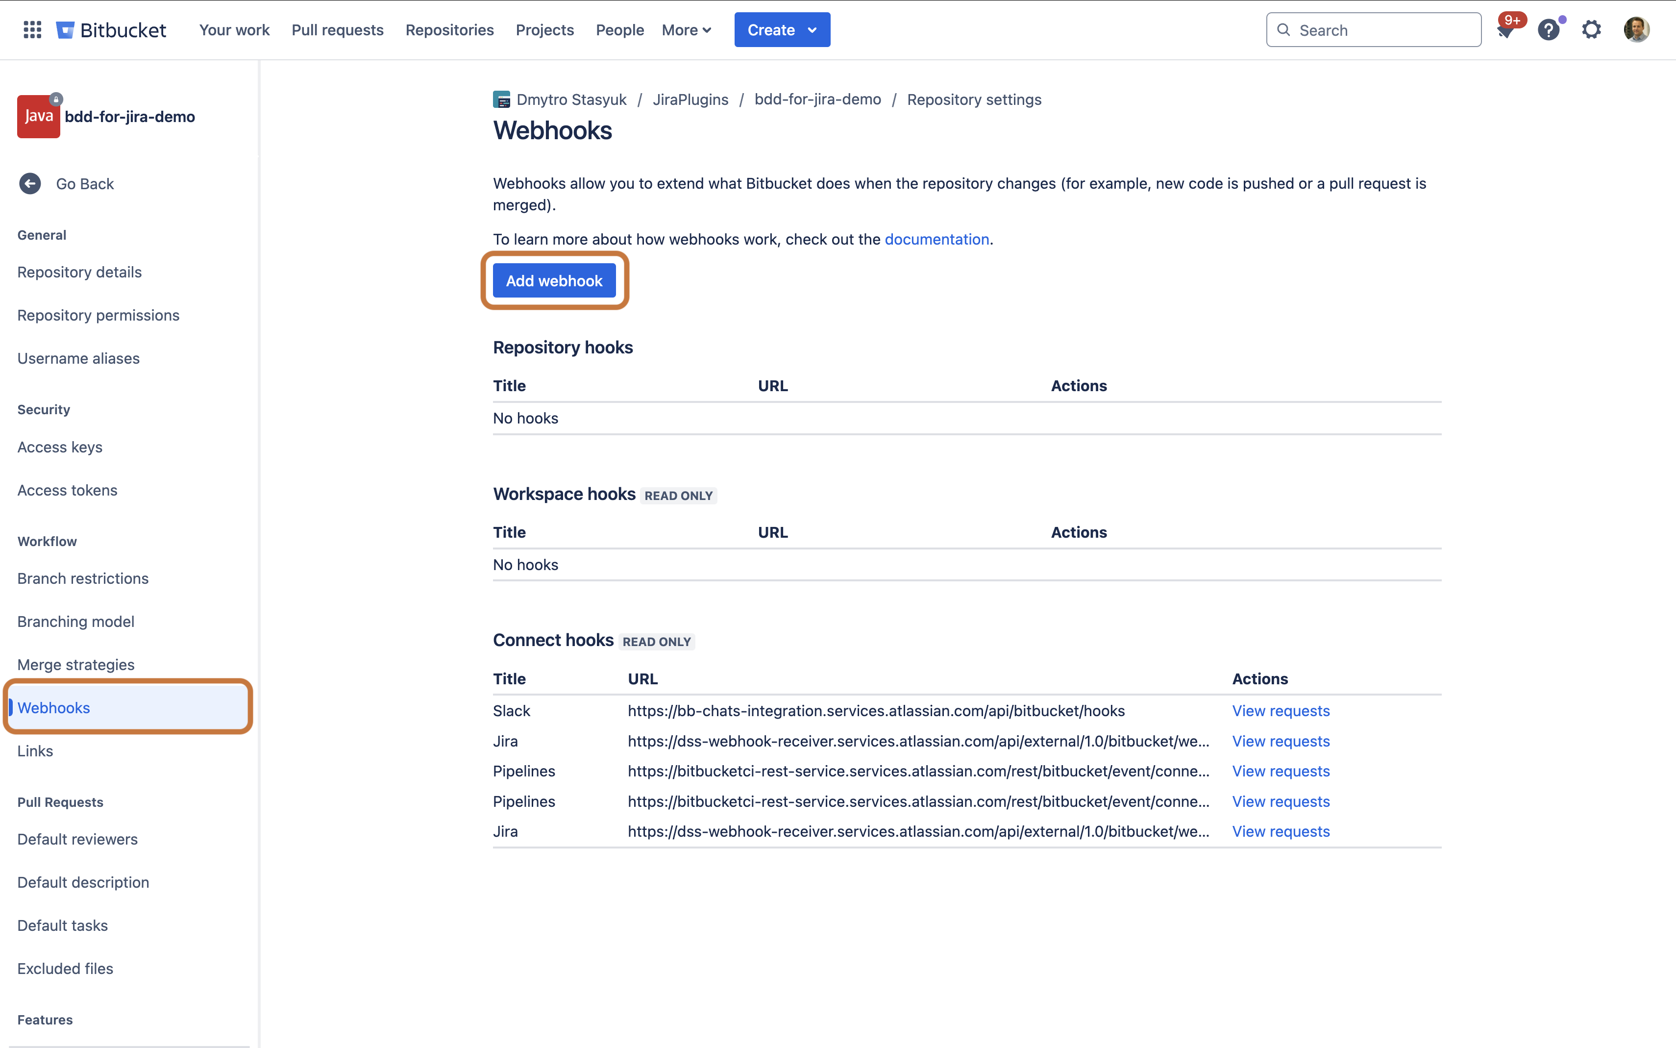Open People in top navigation
The image size is (1676, 1048).
(x=620, y=30)
